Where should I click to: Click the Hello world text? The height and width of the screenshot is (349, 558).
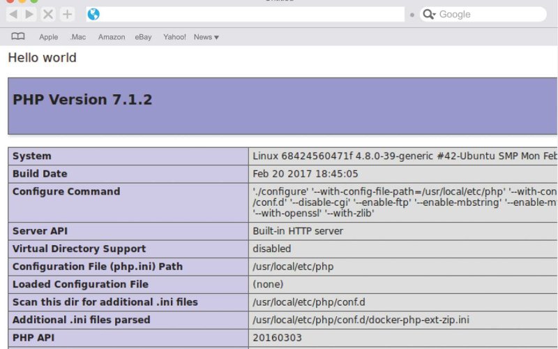pos(42,58)
